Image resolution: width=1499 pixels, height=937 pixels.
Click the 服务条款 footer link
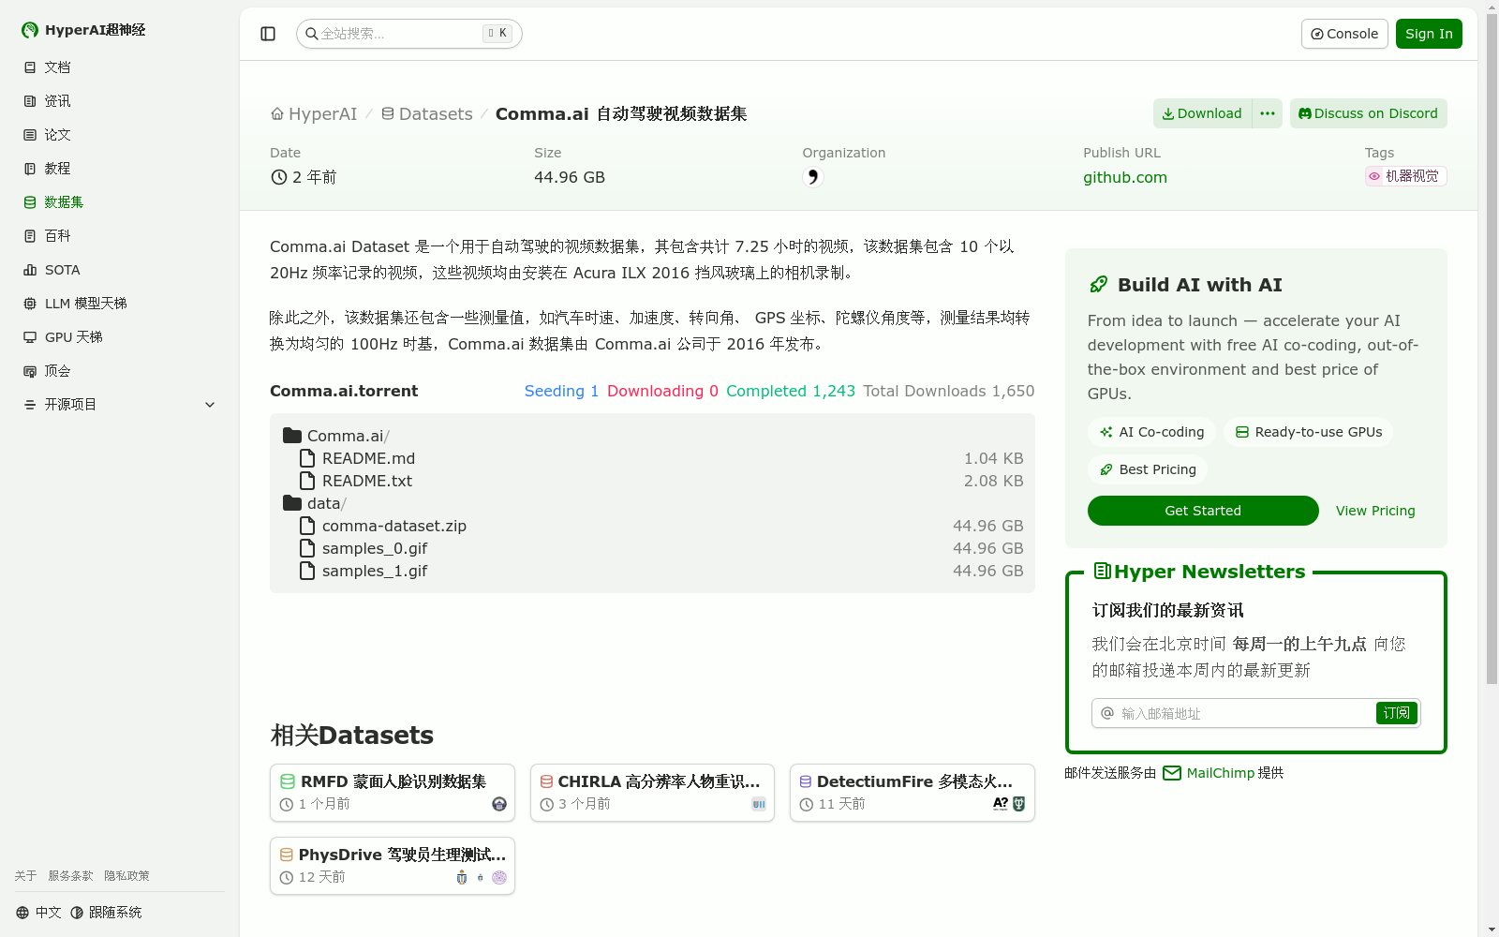70,876
